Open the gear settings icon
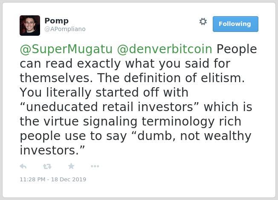Screen dimensions: 278x200 pos(203,22)
